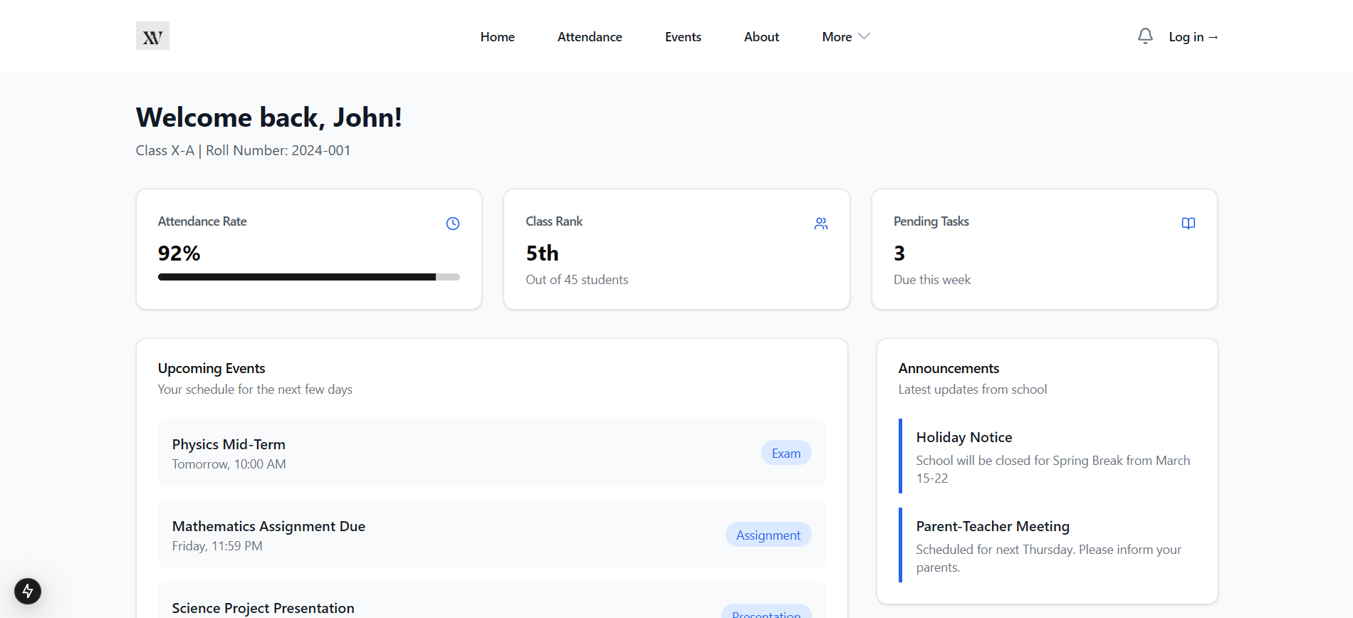This screenshot has width=1353, height=618.
Task: Click the XV school logo
Action: coord(152,36)
